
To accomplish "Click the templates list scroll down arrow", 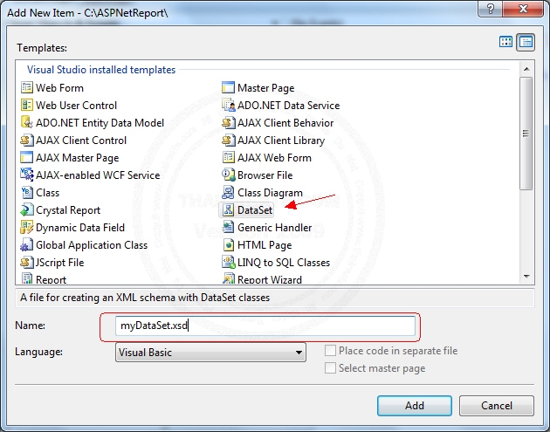I will tap(526, 277).
